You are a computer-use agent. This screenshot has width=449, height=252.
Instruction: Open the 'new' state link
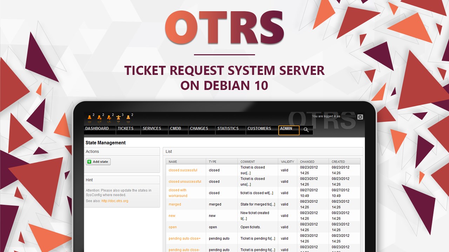click(172, 216)
